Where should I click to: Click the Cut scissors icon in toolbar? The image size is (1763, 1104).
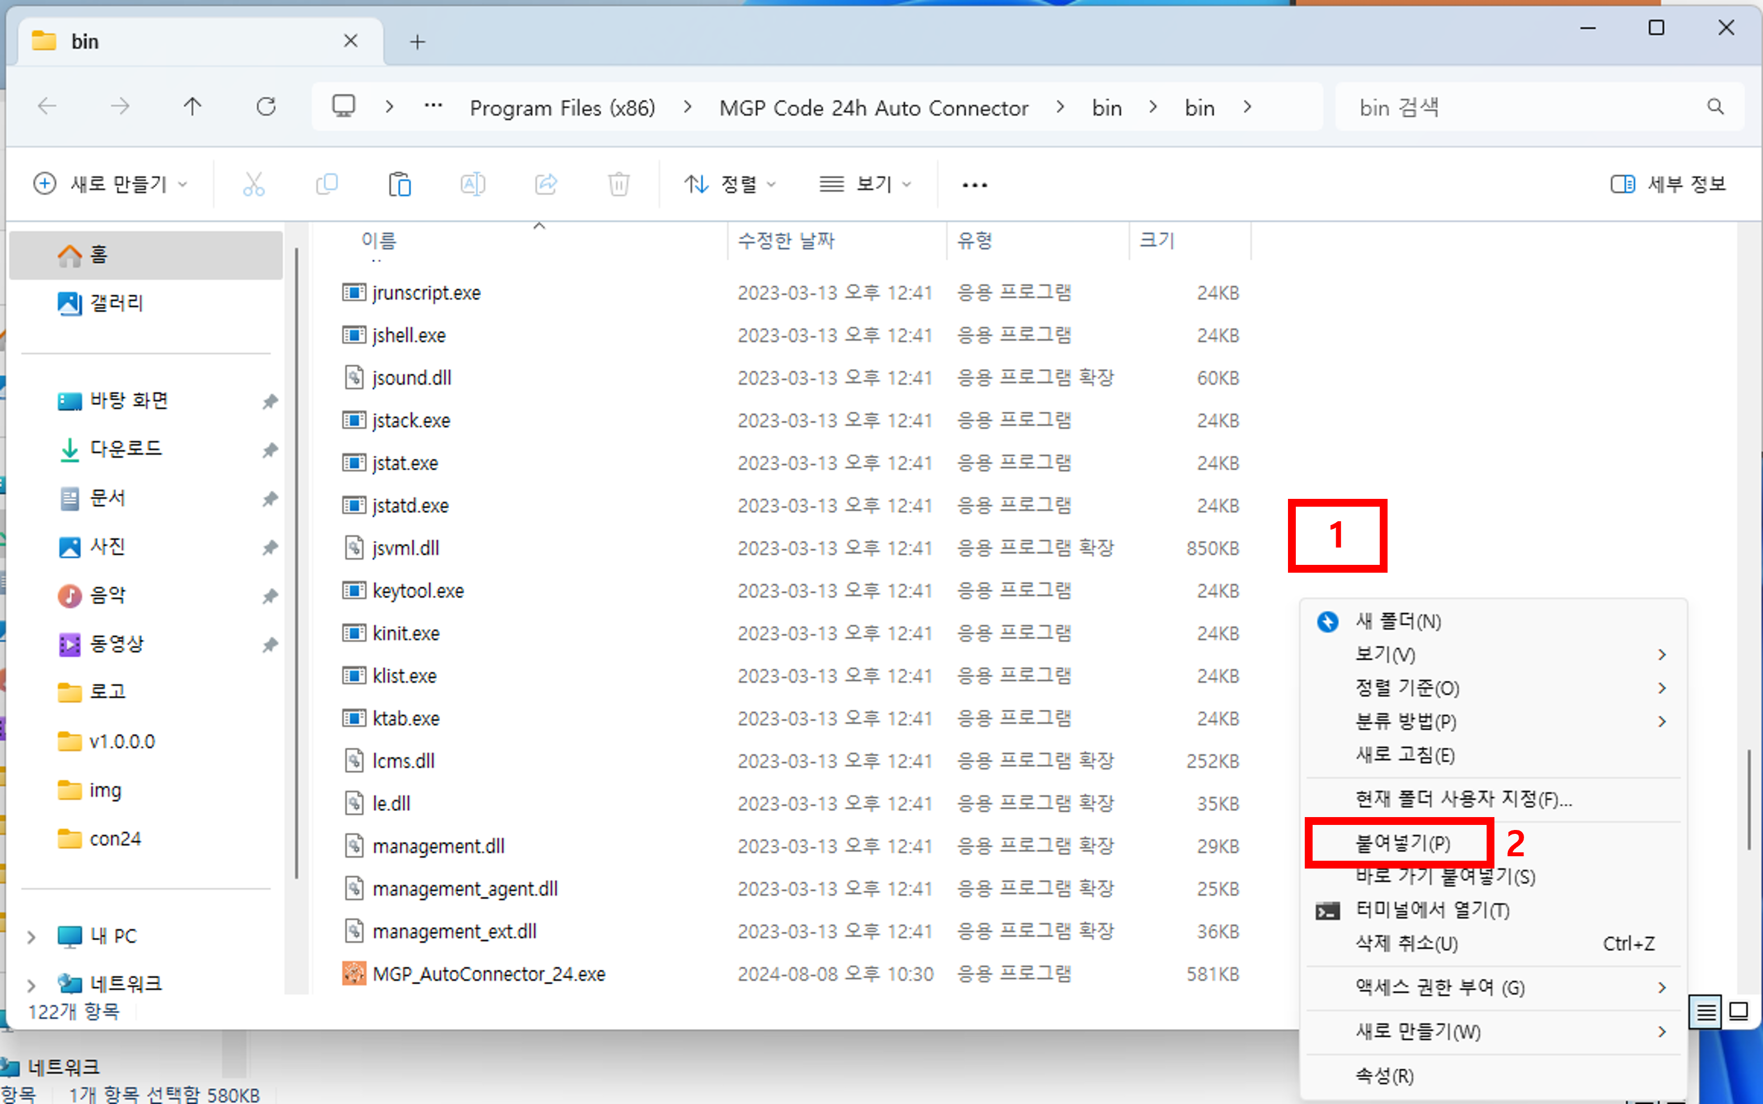[x=253, y=185]
